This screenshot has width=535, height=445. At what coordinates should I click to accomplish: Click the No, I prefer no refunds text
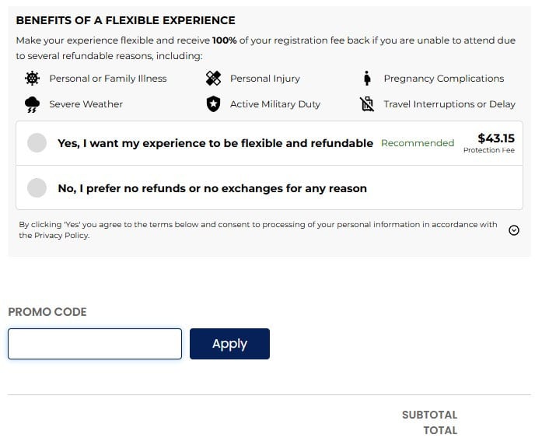click(x=212, y=187)
